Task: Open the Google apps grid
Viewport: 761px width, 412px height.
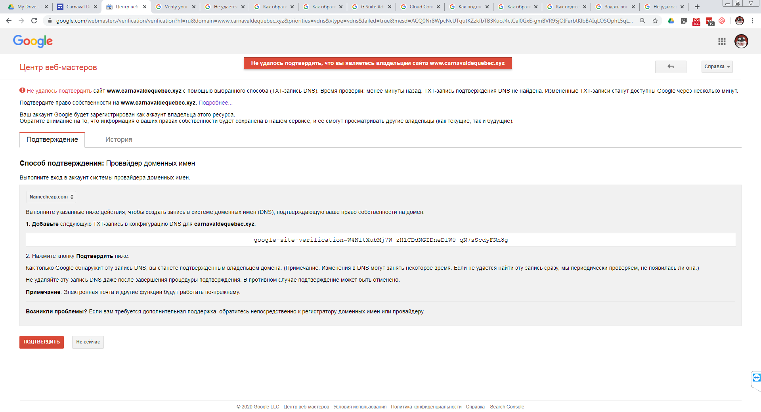Action: (722, 41)
